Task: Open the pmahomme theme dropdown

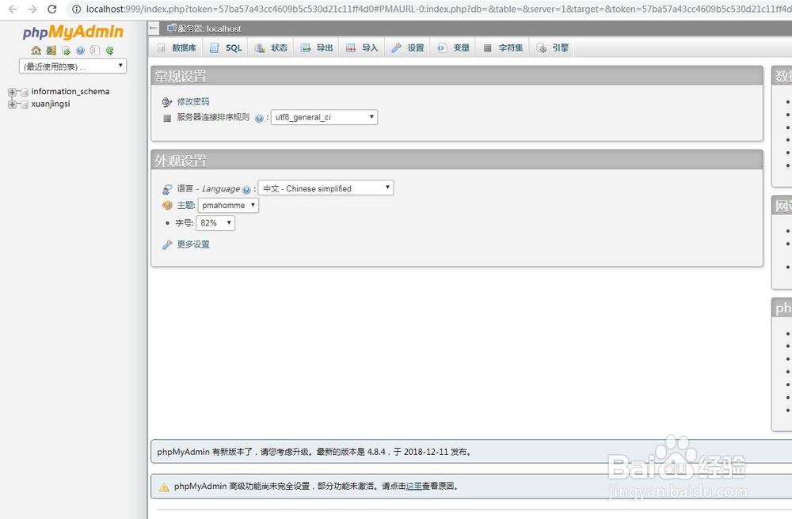Action: pos(228,205)
